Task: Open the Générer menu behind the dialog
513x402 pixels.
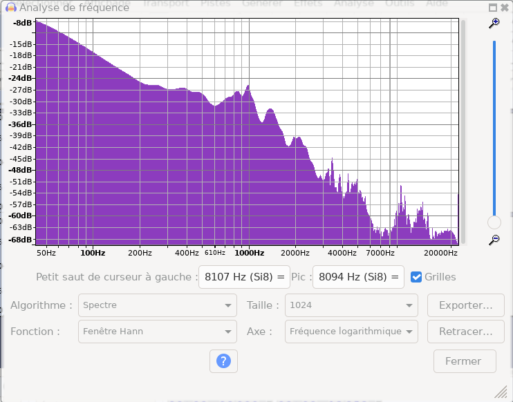Action: point(263,3)
